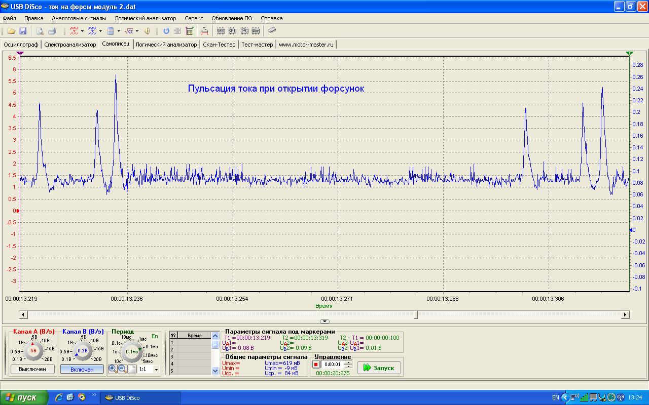Click the open file folder icon
649x405 pixels.
tap(11, 31)
